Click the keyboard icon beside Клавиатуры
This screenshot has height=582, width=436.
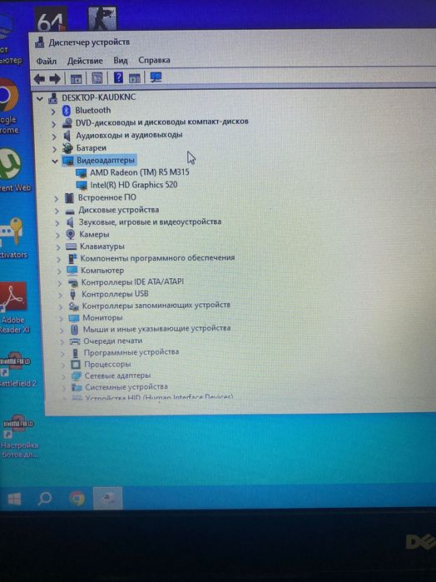pos(72,246)
